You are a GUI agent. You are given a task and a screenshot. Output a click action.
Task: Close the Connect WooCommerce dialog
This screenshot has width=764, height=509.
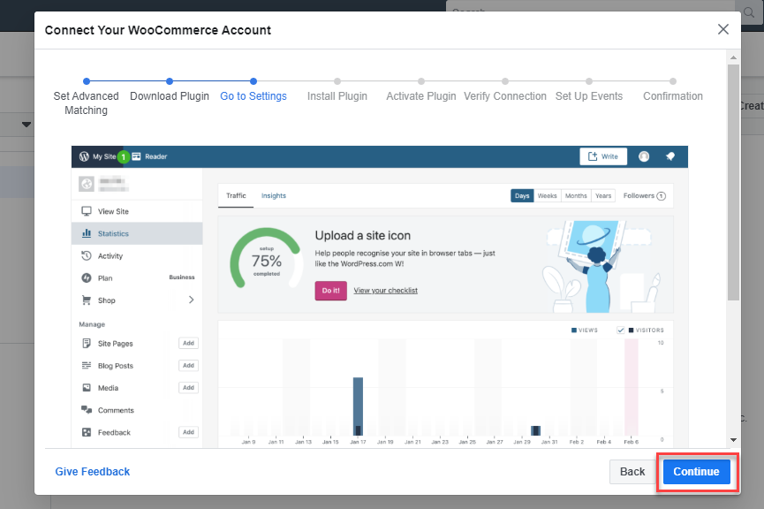click(x=723, y=29)
